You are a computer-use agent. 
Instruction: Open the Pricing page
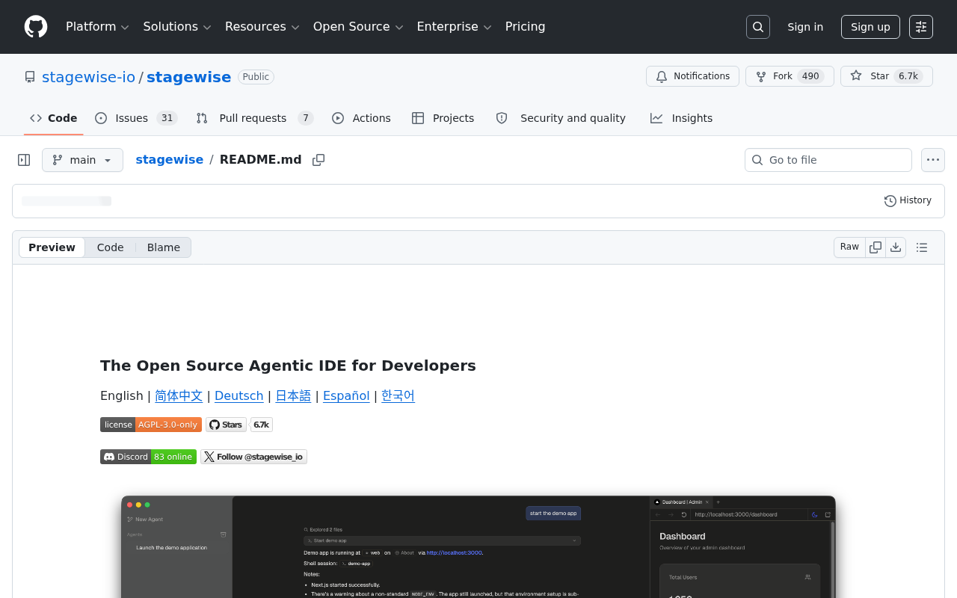tap(525, 27)
